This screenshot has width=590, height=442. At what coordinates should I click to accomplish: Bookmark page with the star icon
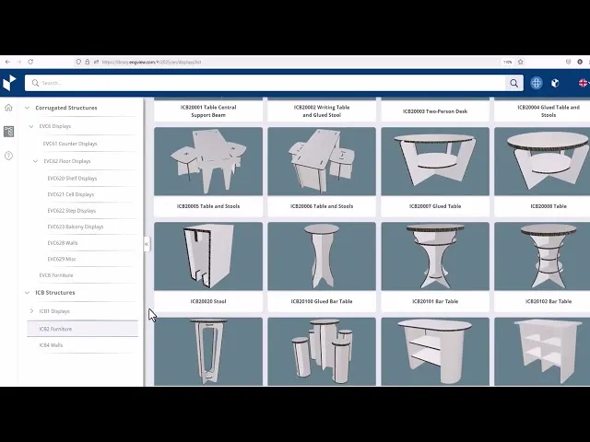coord(520,62)
